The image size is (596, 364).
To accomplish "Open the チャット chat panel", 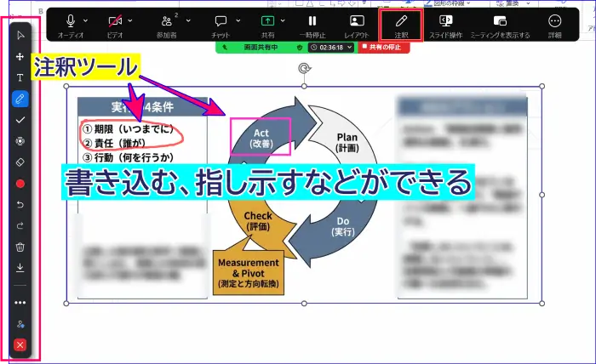I will 221,25.
